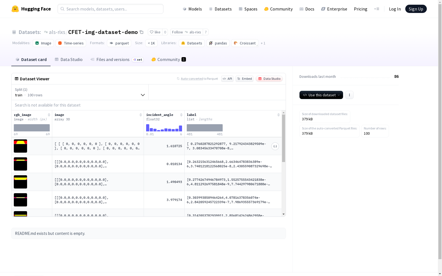
Task: Click the rgb_image width histogram bar
Action: coord(32,128)
